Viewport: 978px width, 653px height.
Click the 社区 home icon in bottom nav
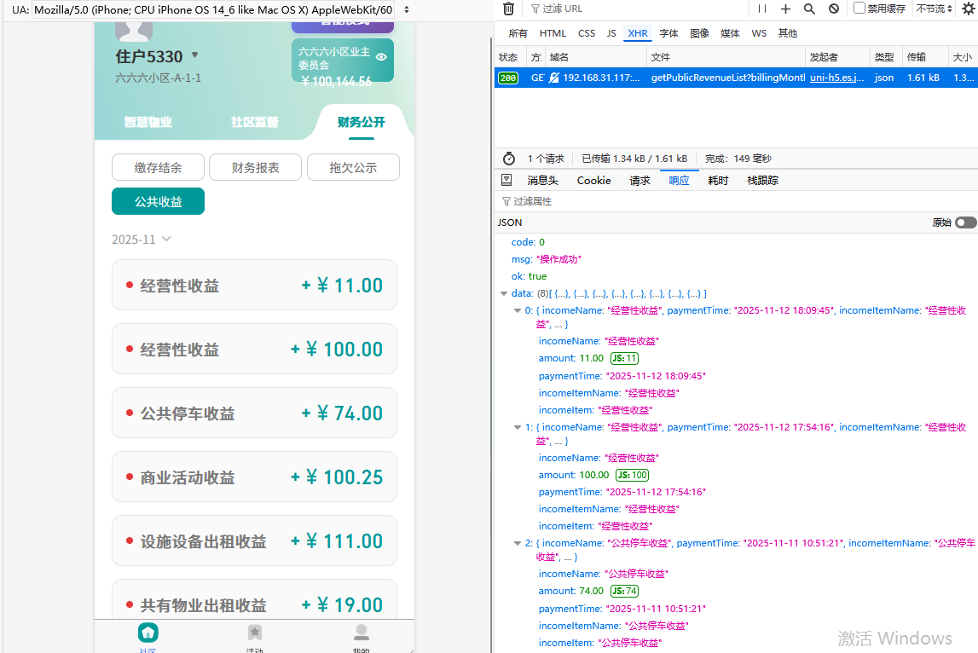[x=148, y=633]
